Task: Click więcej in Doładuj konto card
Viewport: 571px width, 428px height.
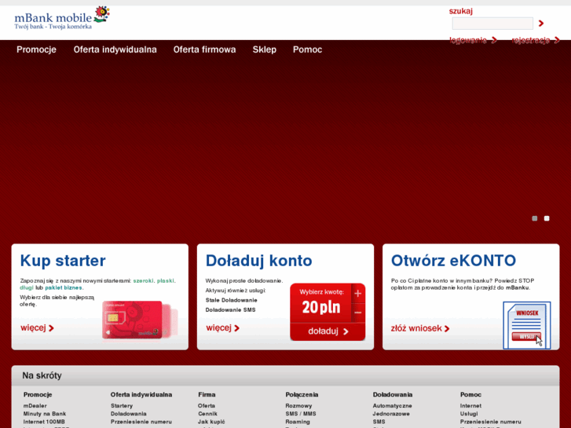Action: click(x=222, y=327)
